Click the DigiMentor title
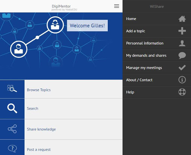The height and width of the screenshot is (155, 191). coord(61,6)
